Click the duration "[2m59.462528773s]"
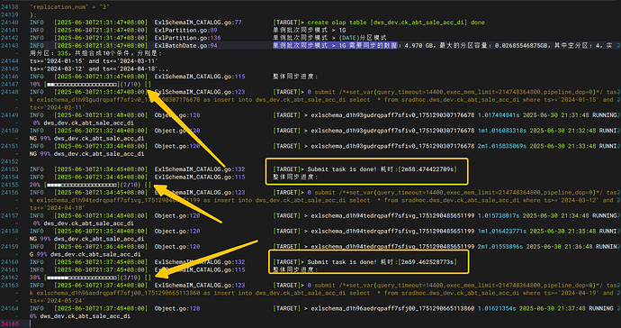This screenshot has height=328, width=621. click(x=427, y=262)
